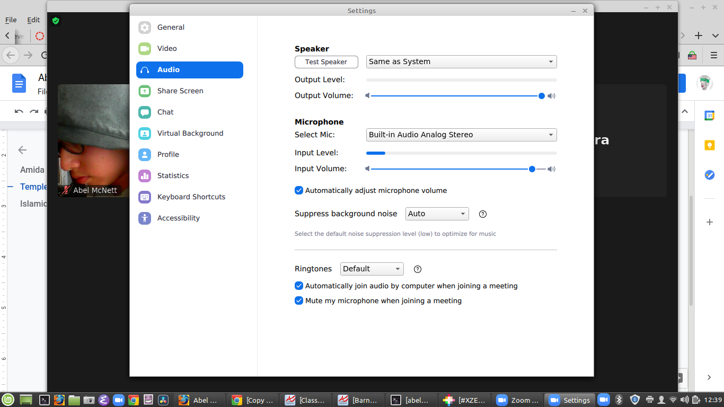
Task: Switch to the Abel Firefox taskbar window
Action: pyautogui.click(x=199, y=400)
